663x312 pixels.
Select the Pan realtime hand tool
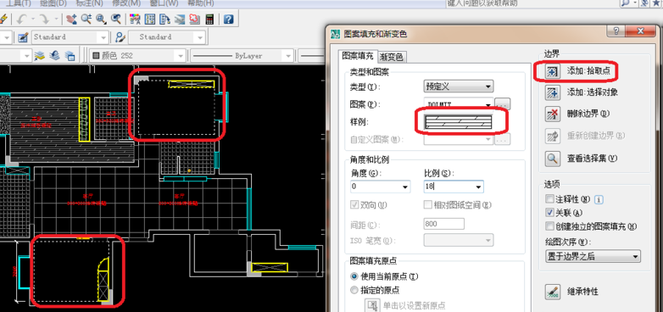pyautogui.click(x=72, y=19)
